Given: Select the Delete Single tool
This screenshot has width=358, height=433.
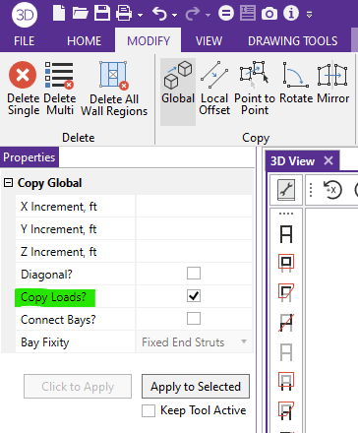Looking at the screenshot, I should coord(23,88).
